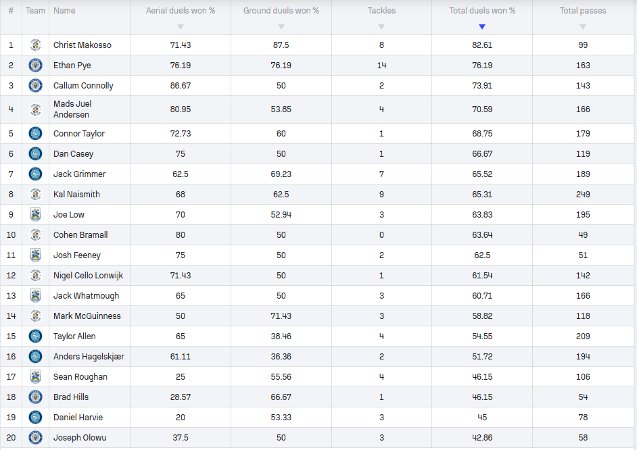Click Sean Roughan's team crest
This screenshot has width=637, height=450.
[36, 377]
